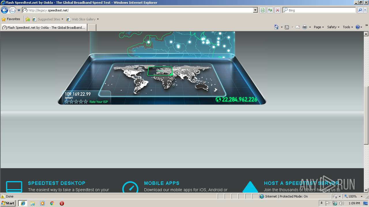
Task: Show hidden tray icons arrow
Action: click(x=322, y=203)
